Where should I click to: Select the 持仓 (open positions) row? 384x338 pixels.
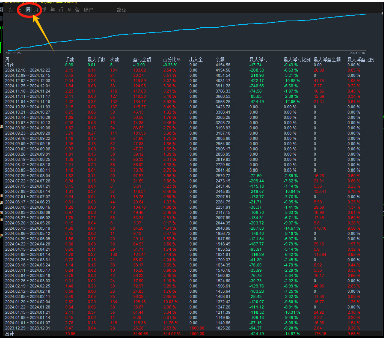coord(9,65)
